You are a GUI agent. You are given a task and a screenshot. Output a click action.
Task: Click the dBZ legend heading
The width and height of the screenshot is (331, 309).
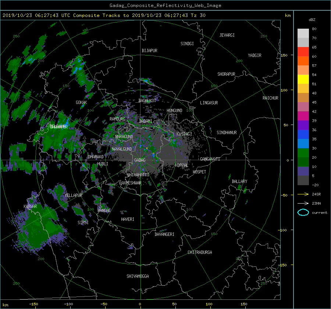[x=312, y=20]
